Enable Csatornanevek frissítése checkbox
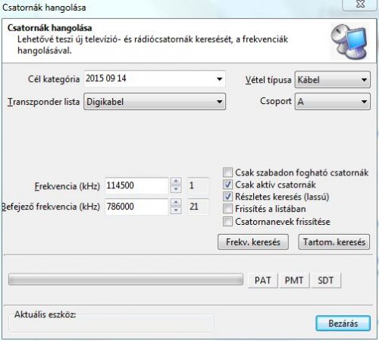 point(227,222)
